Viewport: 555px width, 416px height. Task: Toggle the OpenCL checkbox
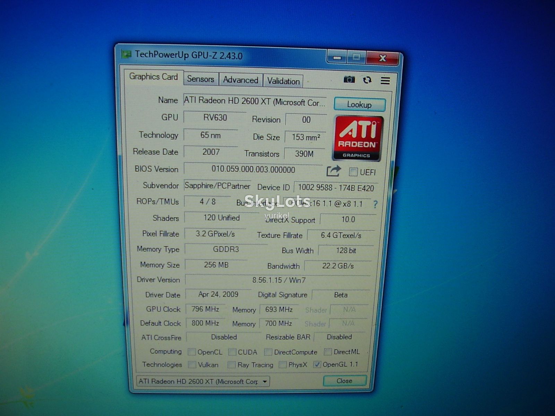192,352
